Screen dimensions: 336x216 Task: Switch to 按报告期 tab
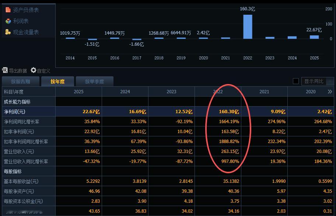(21, 81)
